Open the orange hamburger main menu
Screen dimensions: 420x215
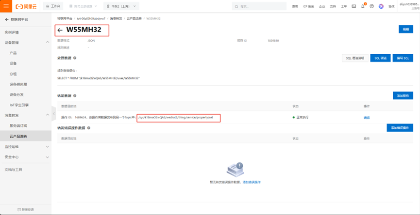(6, 6)
